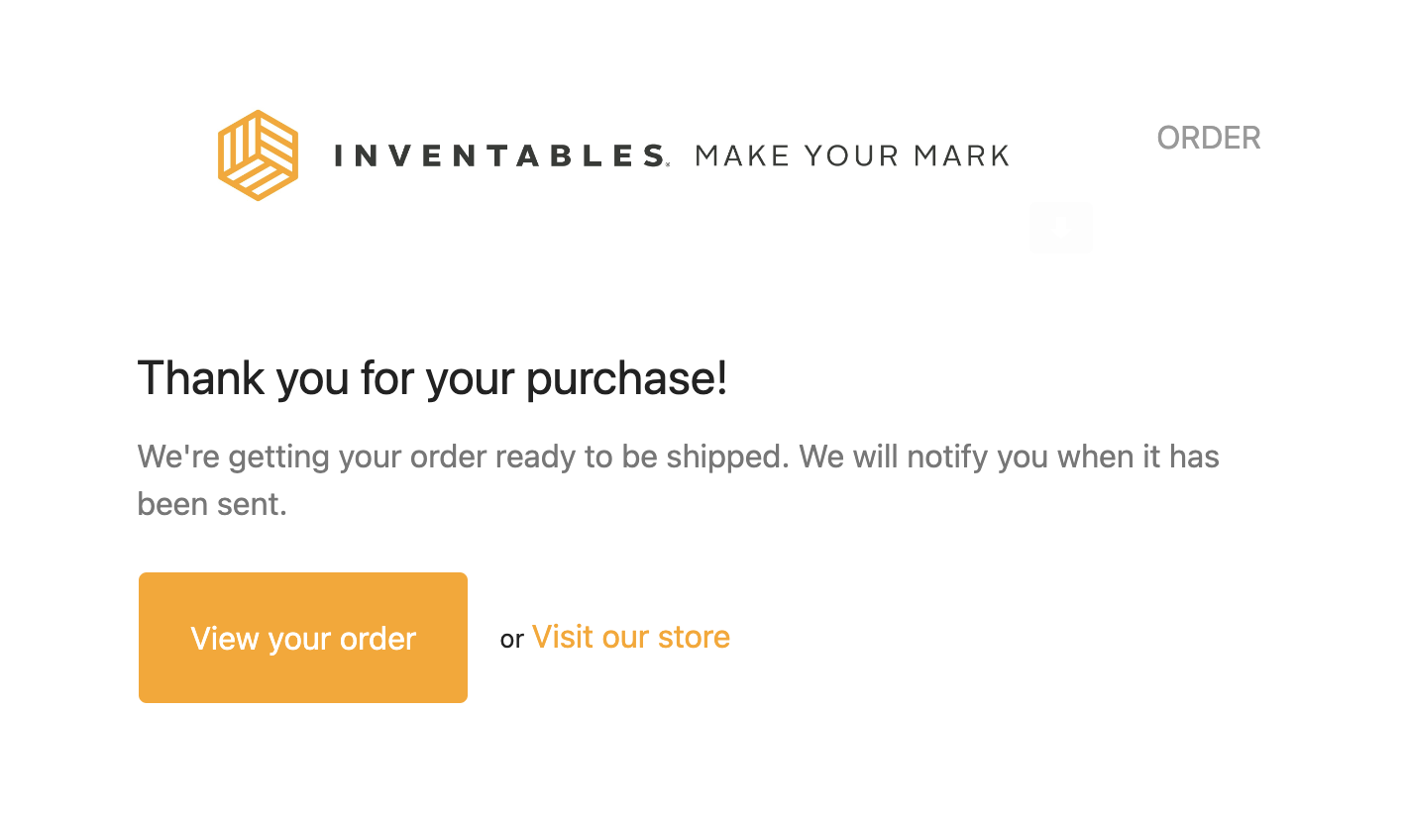
Task: Click the ORDER label at top right
Action: 1209,138
